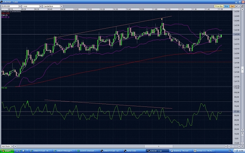Click the Price Box button

point(219,6)
